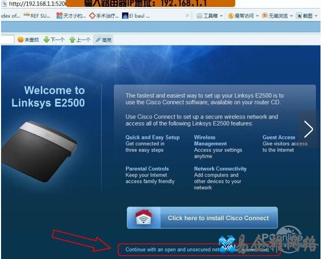This screenshot has width=321, height=259.
Task: Click the Welcome to Linksys E2500 title
Action: (48, 97)
